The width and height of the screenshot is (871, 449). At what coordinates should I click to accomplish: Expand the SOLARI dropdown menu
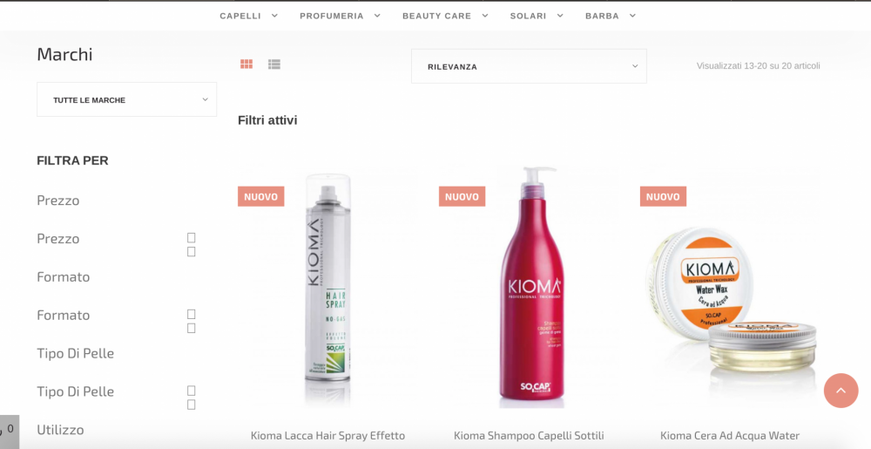(x=537, y=16)
